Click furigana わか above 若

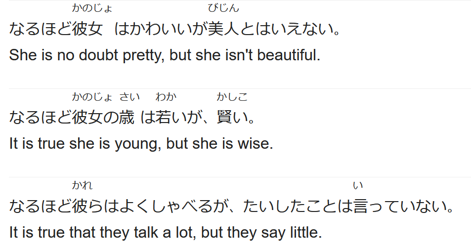tap(166, 97)
